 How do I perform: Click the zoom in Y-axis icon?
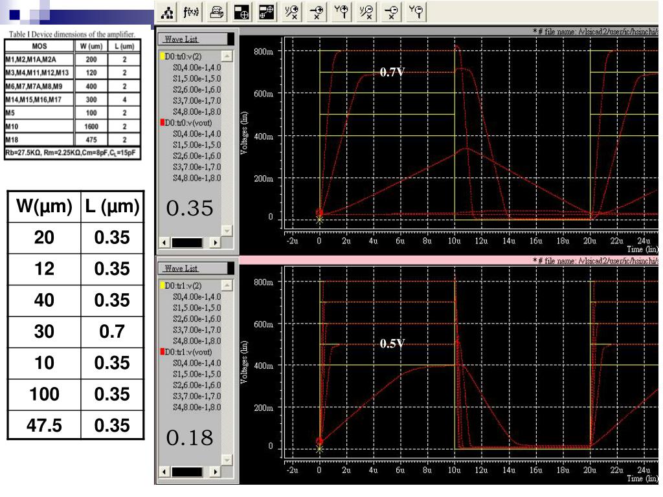pos(341,12)
